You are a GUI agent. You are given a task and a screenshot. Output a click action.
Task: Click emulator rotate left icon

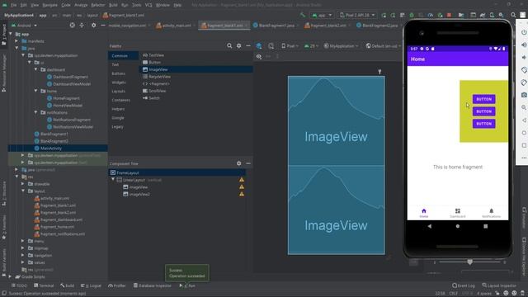click(x=524, y=69)
